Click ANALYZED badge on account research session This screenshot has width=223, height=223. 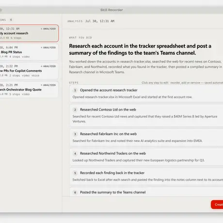[48, 29]
